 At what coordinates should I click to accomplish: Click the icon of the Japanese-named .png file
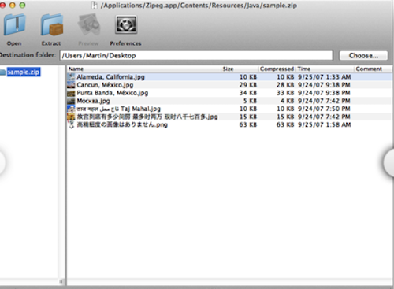click(x=71, y=124)
